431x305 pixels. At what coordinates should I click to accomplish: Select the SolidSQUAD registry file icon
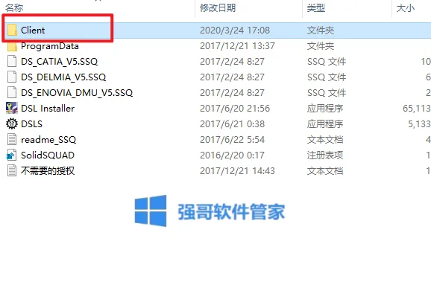coord(11,155)
